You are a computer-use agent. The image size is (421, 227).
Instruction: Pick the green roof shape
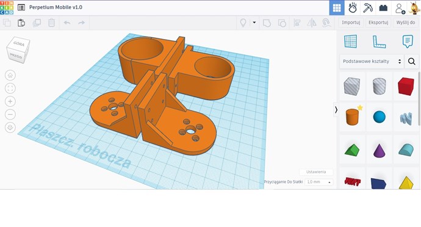click(351, 150)
